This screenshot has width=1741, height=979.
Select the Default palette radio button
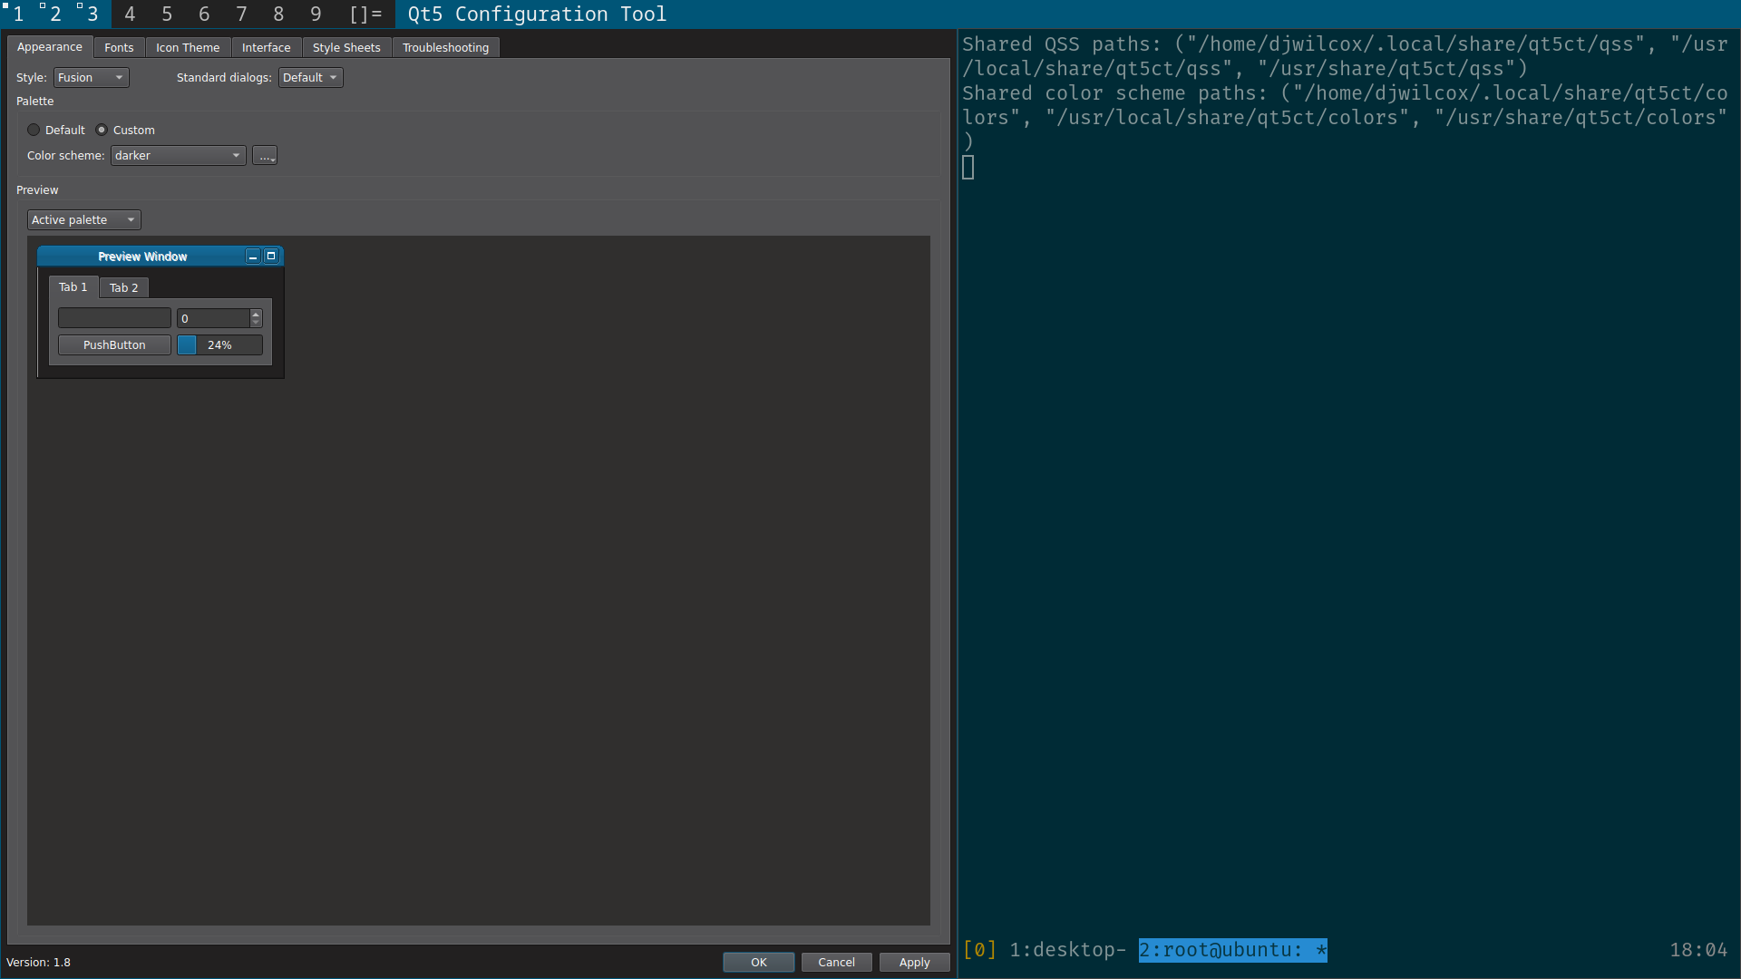(34, 131)
